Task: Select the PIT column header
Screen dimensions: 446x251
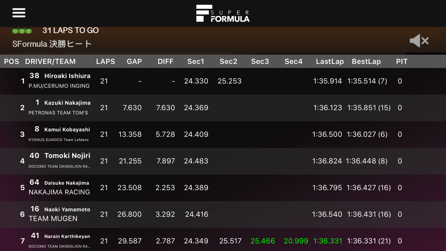Action: pos(401,62)
